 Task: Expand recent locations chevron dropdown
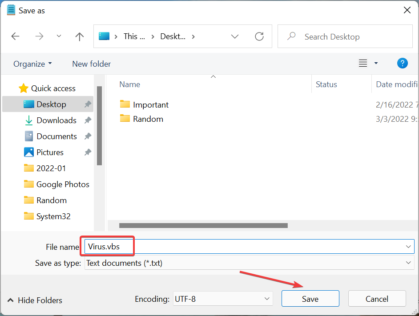59,36
